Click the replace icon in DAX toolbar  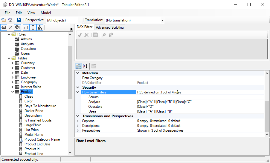point(111,35)
